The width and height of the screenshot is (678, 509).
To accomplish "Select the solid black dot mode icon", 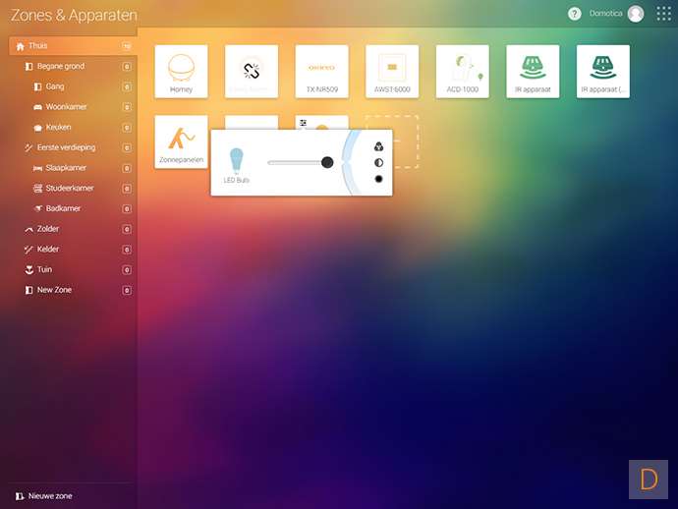I will [x=378, y=179].
